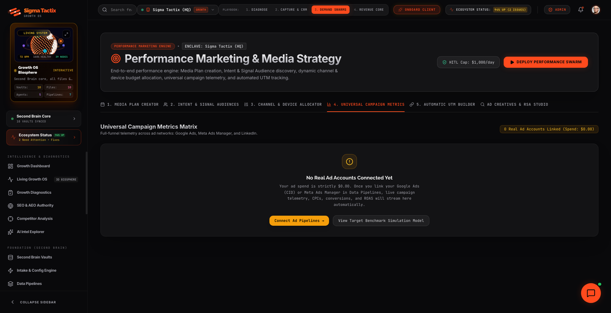This screenshot has height=313, width=611.
Task: Expand the Living System biosphere widget
Action: (66, 34)
